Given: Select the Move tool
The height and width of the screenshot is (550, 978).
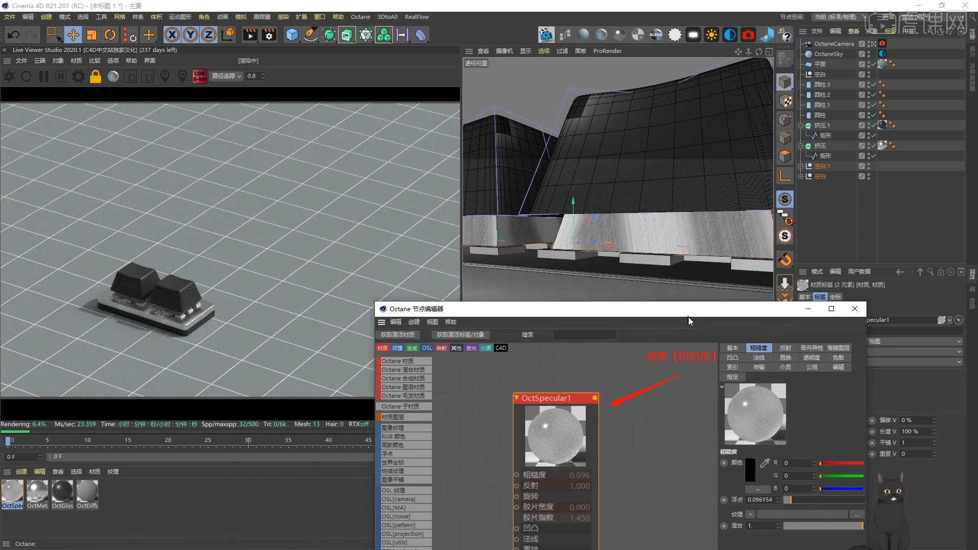Looking at the screenshot, I should tap(73, 35).
